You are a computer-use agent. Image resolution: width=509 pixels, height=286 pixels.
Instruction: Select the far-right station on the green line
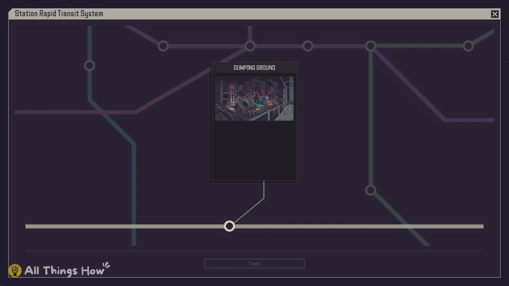click(468, 46)
